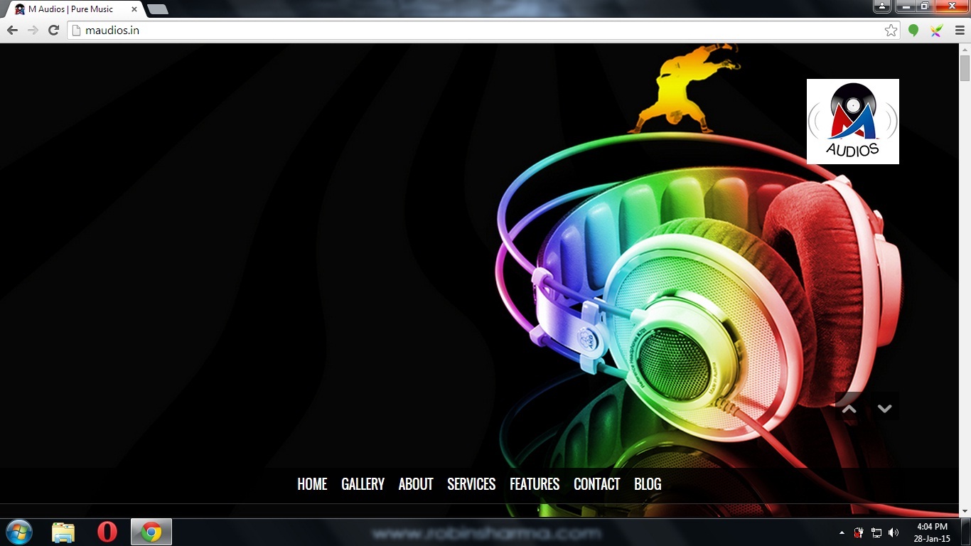971x546 pixels.
Task: Open HOME navigation link
Action: coord(312,484)
